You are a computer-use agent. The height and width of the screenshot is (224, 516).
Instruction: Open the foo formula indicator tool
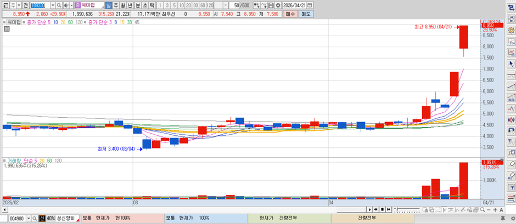tap(511, 42)
